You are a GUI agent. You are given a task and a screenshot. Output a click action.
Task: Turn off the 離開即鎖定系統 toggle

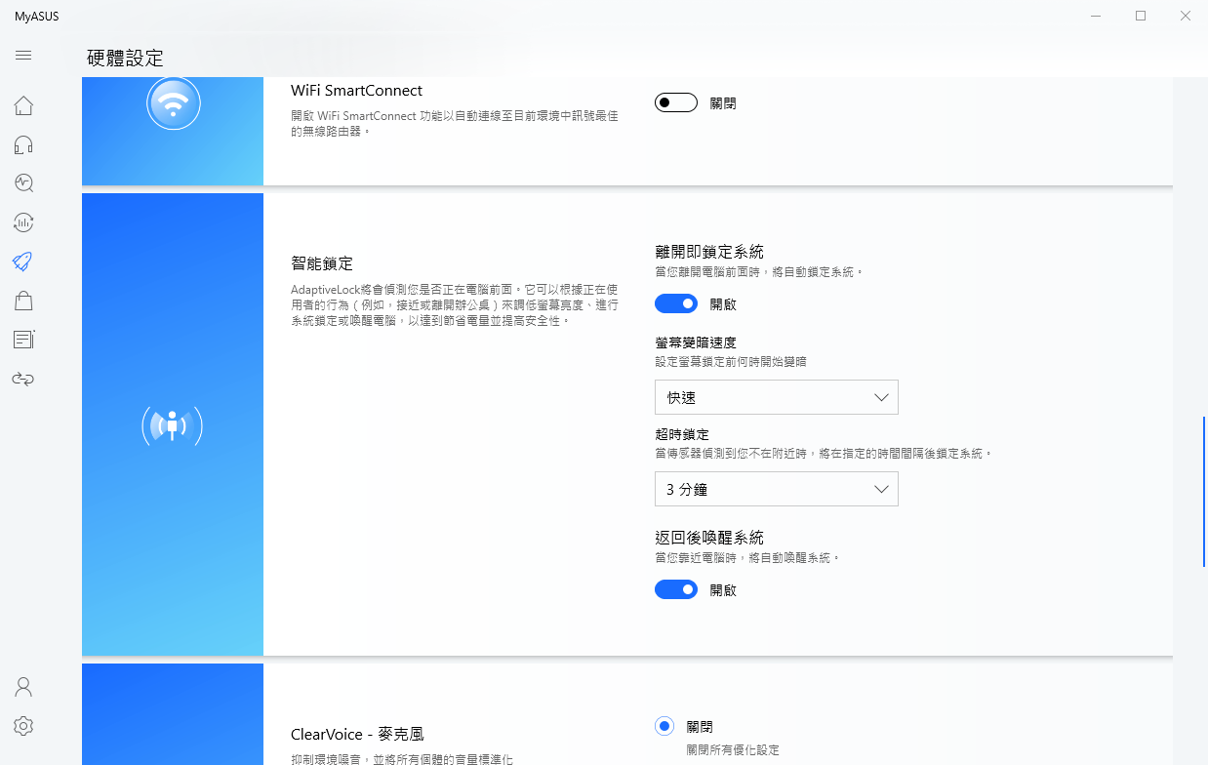tap(675, 303)
